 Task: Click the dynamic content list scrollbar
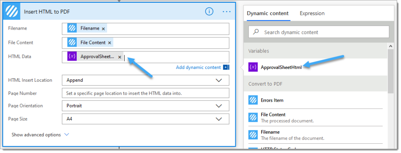tap(390, 71)
